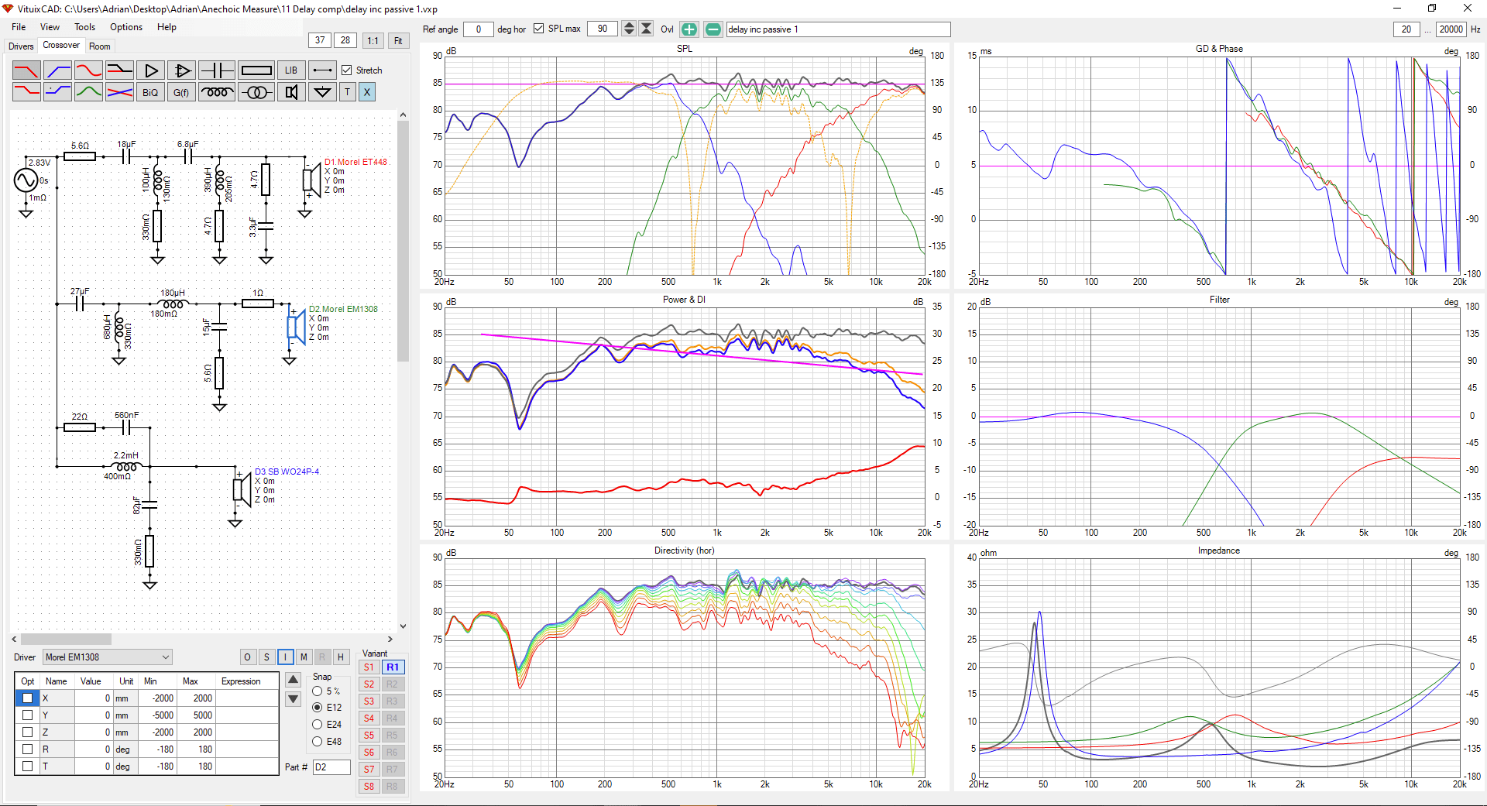Screen dimensions: 1487x806
Task: Add overlay with green plus button
Action: coord(689,29)
